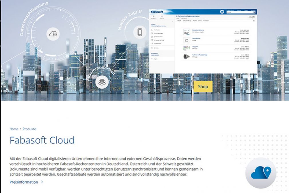This screenshot has width=289, height=193.
Task: Click the Fabasoft Cloud heading
Action: pyautogui.click(x=42, y=140)
